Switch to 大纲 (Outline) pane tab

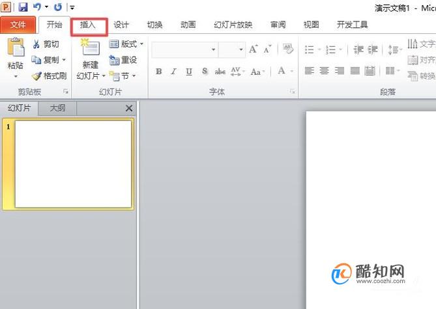pos(57,108)
